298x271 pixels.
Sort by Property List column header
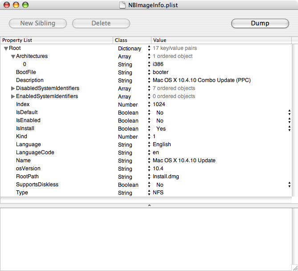[x=57, y=40]
